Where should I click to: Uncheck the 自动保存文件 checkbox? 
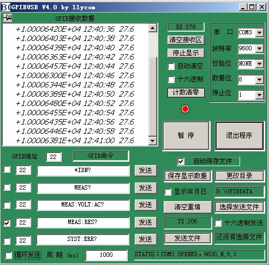coord(181,161)
